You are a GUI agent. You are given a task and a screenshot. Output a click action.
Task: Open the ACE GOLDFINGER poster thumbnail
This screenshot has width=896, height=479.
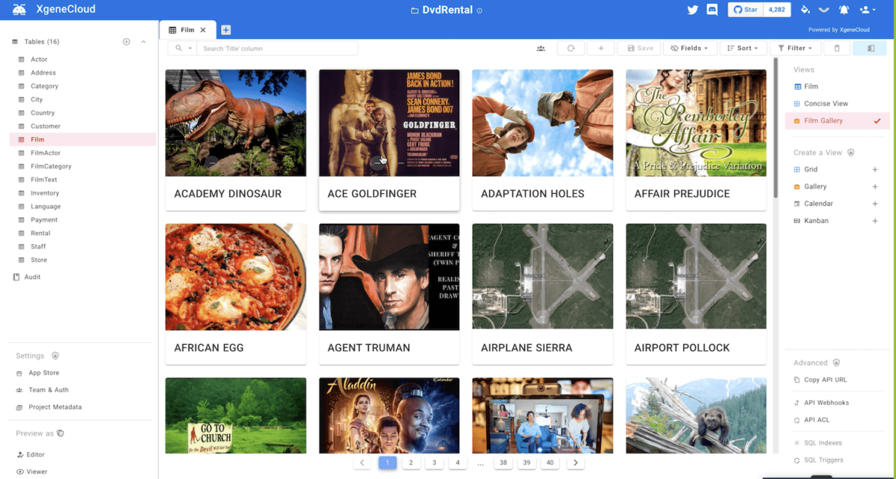tap(389, 123)
